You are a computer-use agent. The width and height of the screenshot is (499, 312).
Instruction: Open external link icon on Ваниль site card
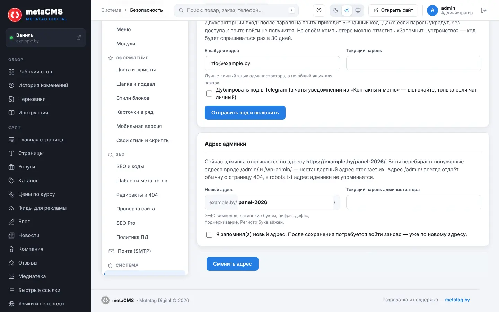(x=79, y=37)
